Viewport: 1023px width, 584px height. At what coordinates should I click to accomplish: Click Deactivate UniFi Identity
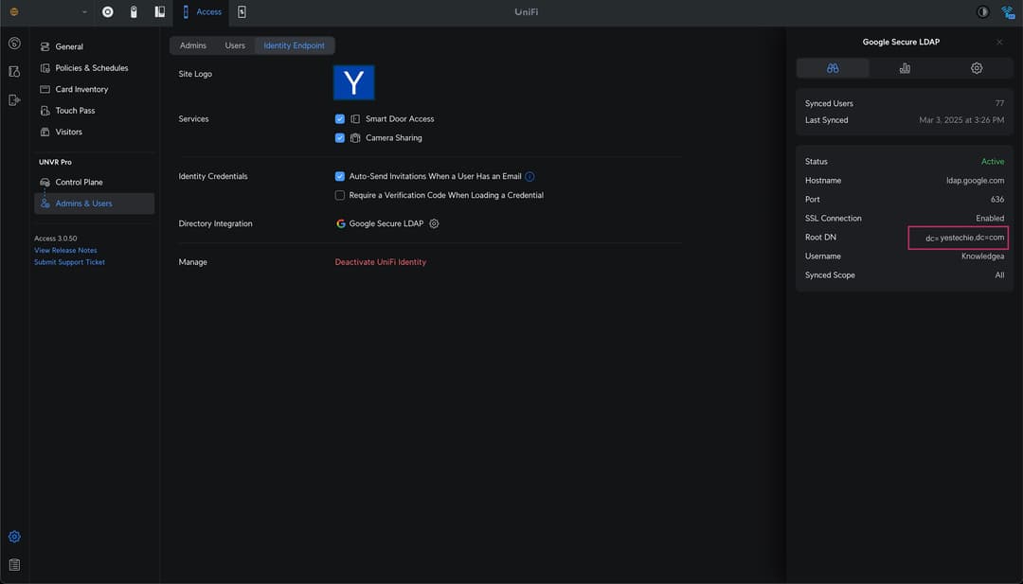(381, 262)
